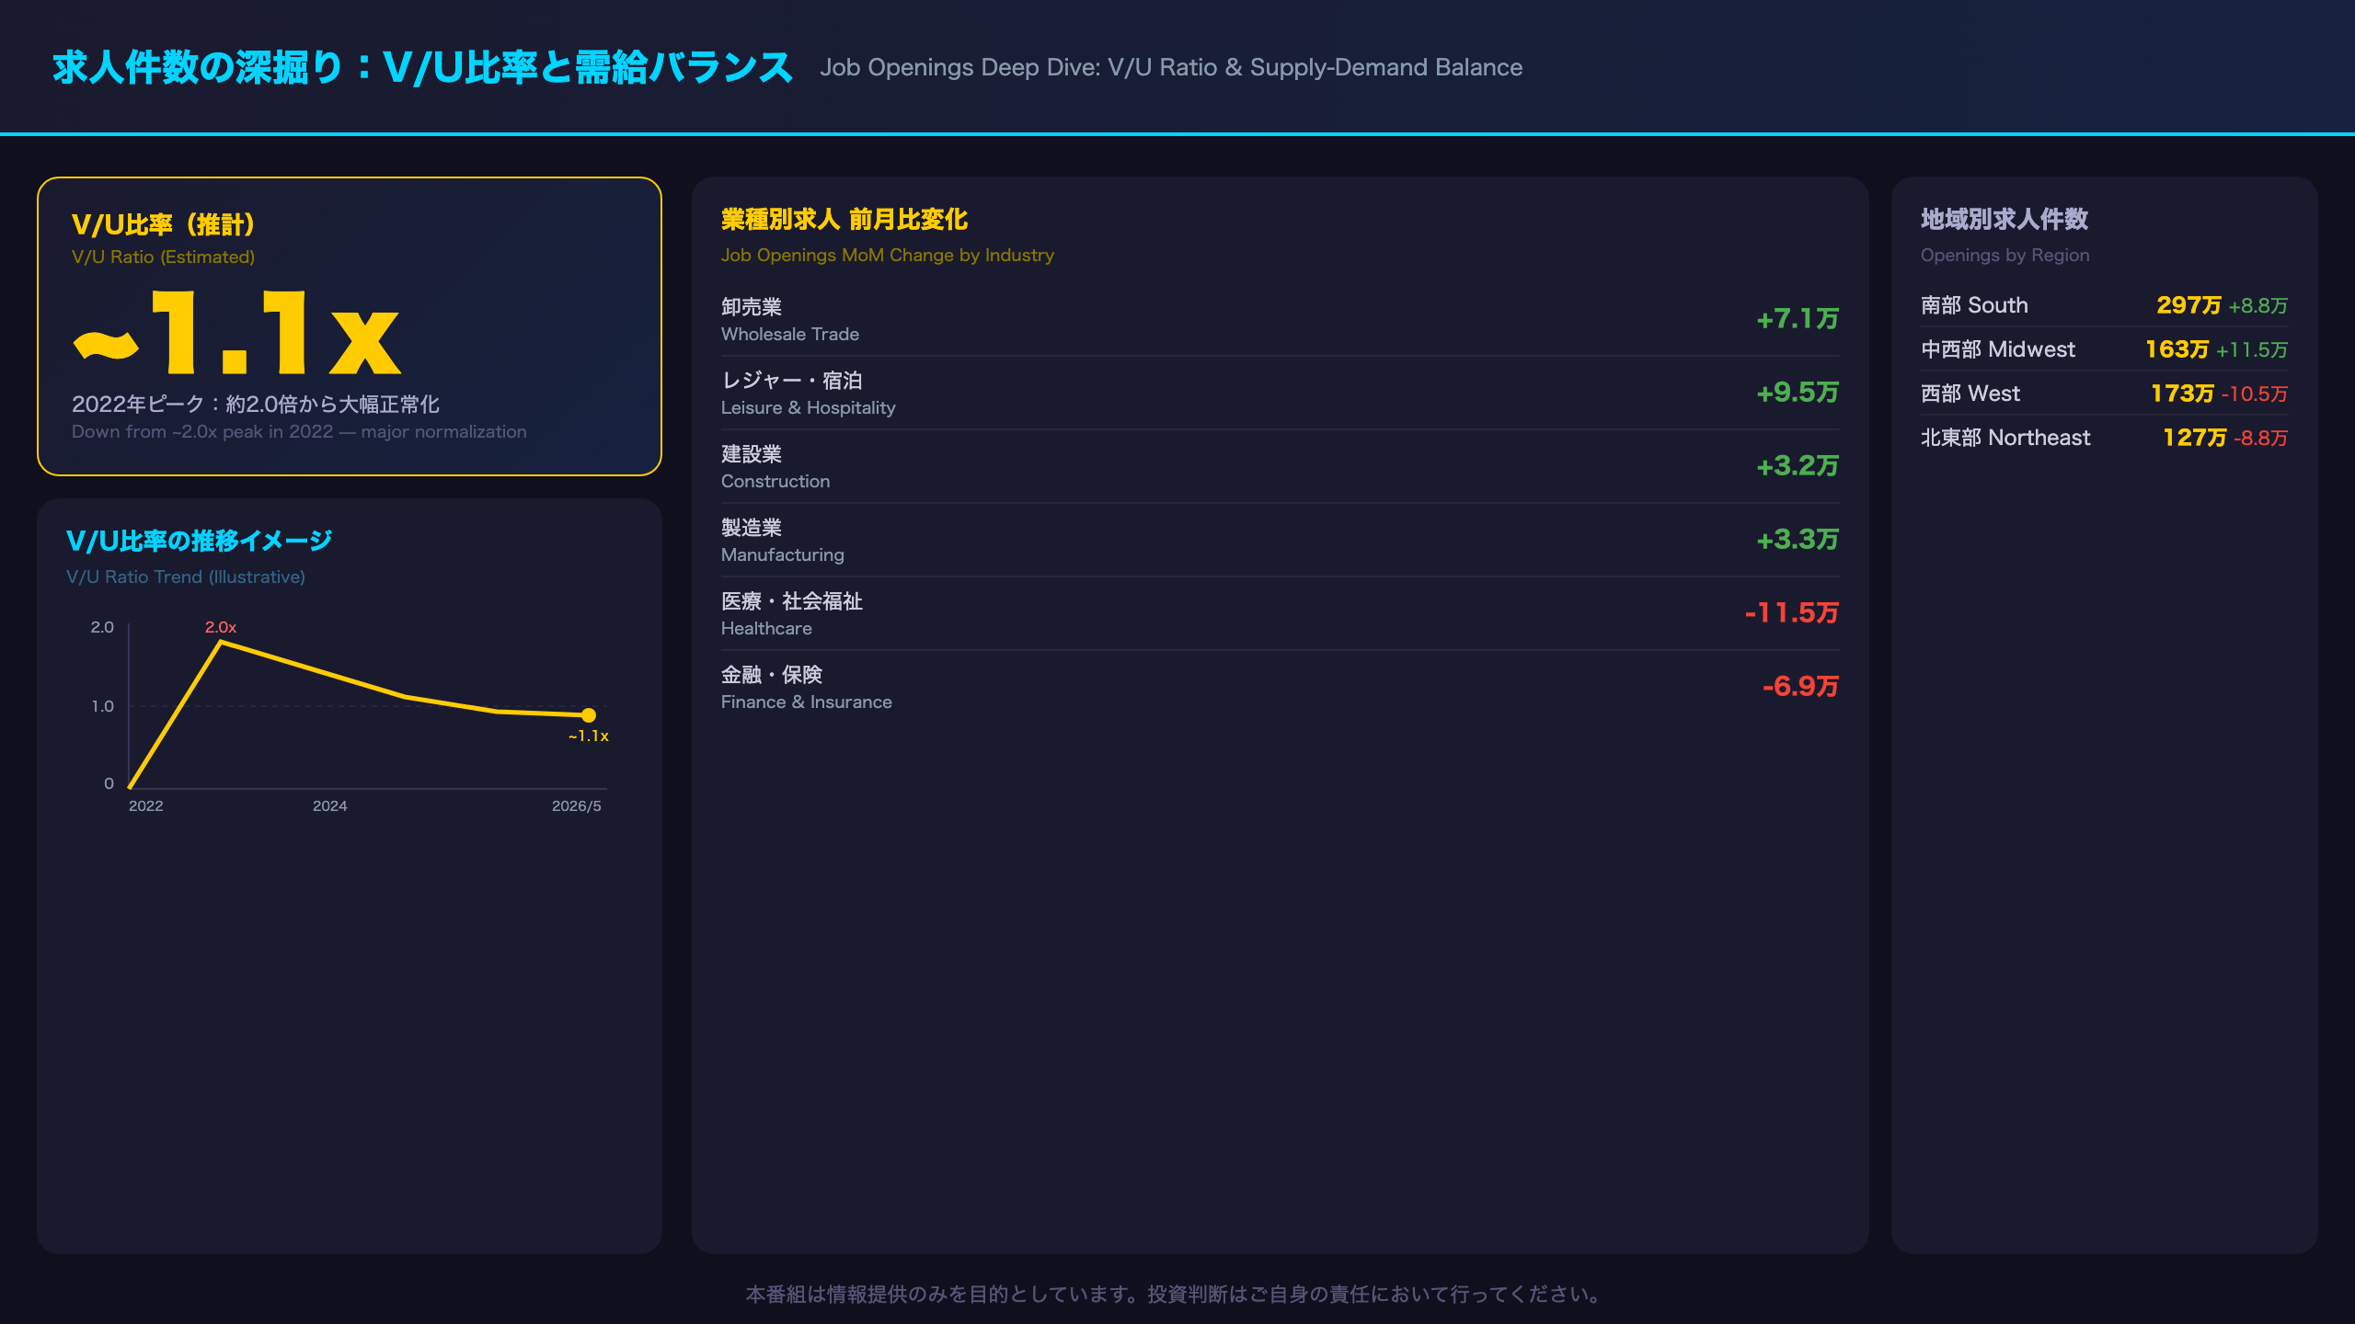Click Openings by Region subtitle
The height and width of the screenshot is (1324, 2355).
click(2005, 256)
